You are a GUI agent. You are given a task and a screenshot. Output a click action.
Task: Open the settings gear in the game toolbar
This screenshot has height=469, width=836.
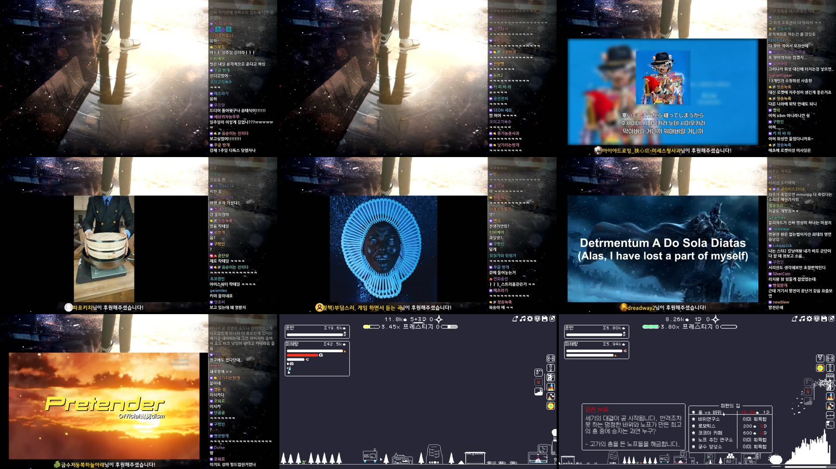(809, 319)
